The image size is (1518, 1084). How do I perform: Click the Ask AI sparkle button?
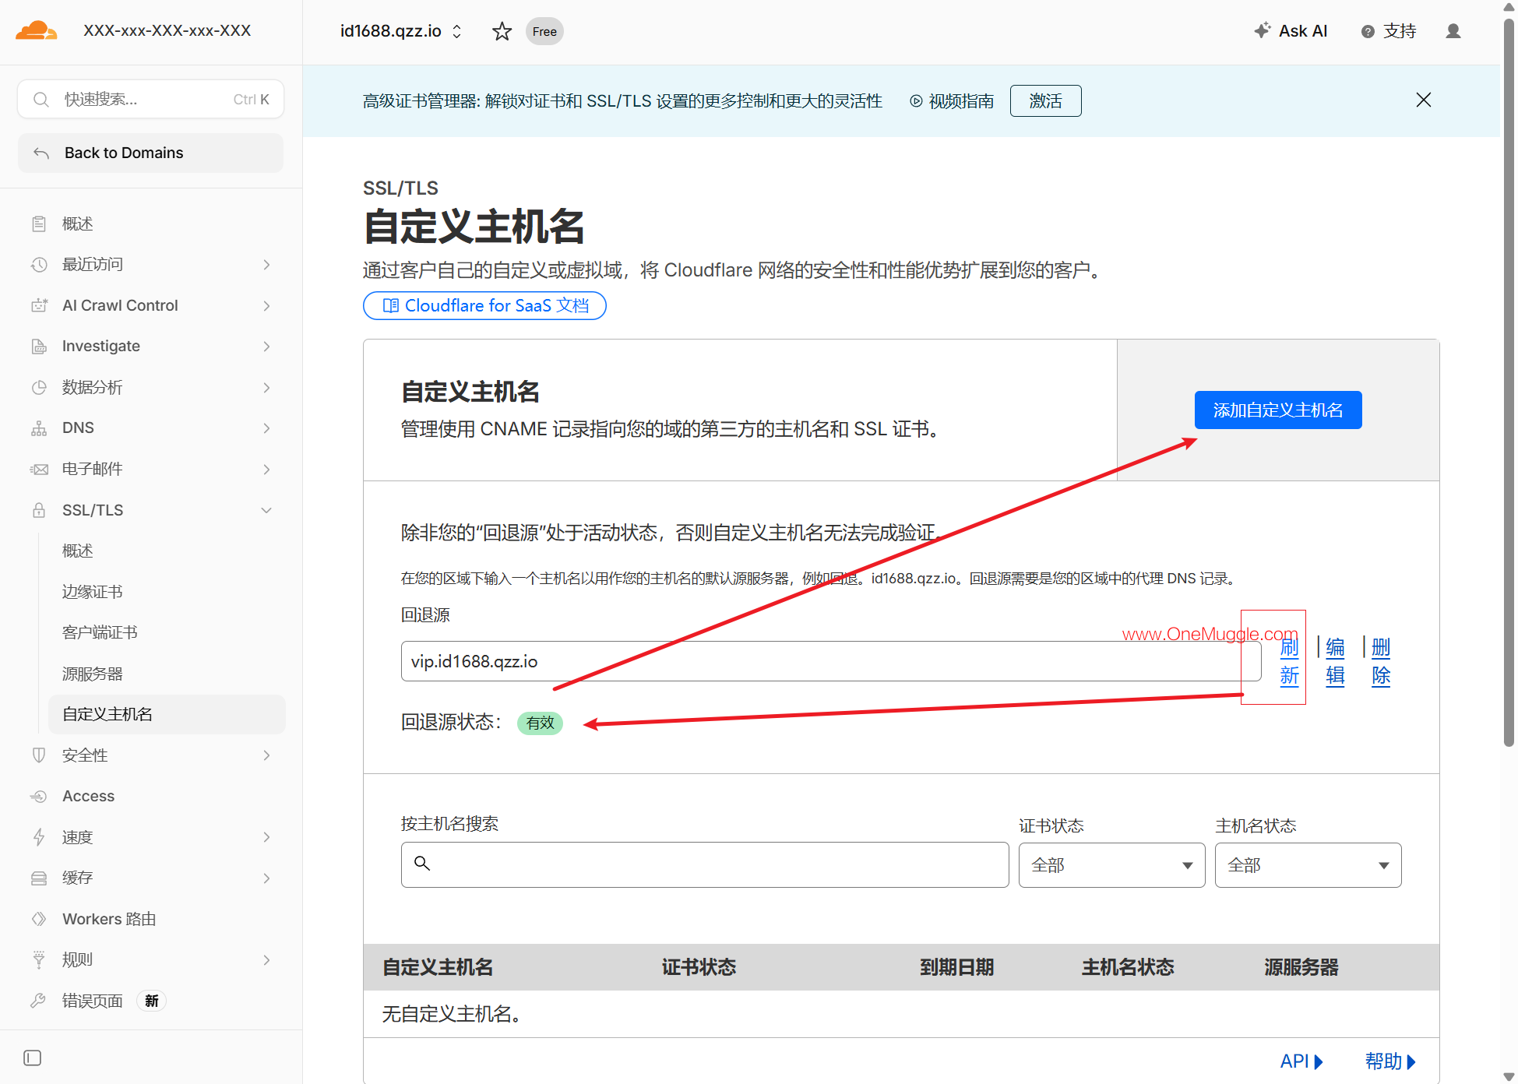pos(1291,31)
